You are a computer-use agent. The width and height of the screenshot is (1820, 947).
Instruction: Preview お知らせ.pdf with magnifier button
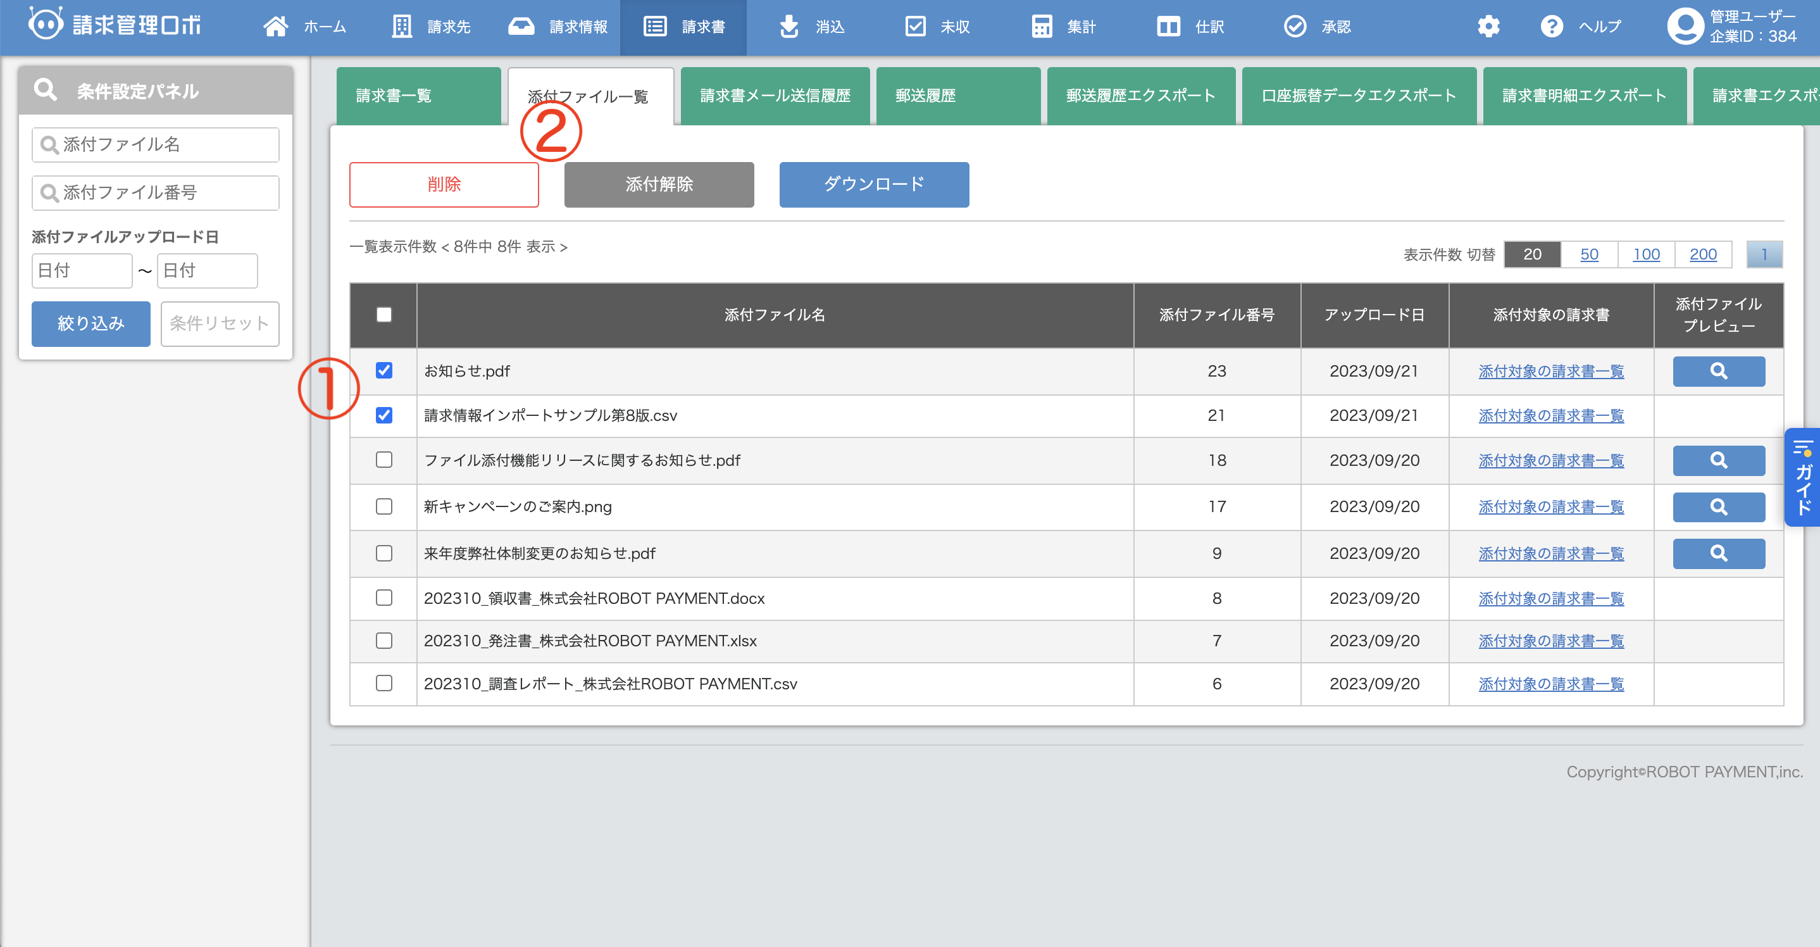tap(1718, 371)
